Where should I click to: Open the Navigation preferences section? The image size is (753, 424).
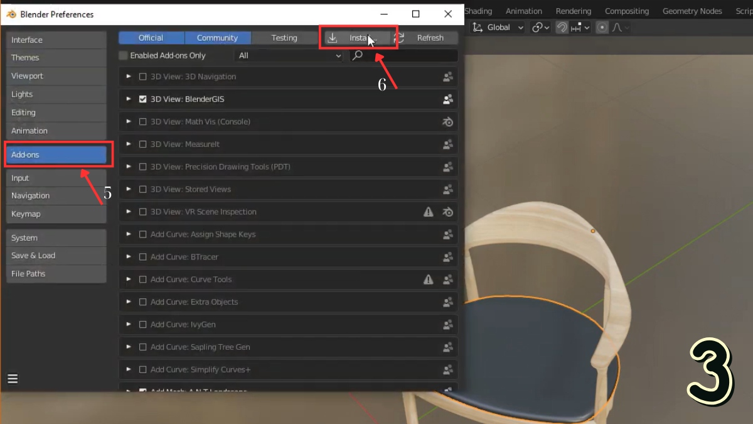click(56, 195)
